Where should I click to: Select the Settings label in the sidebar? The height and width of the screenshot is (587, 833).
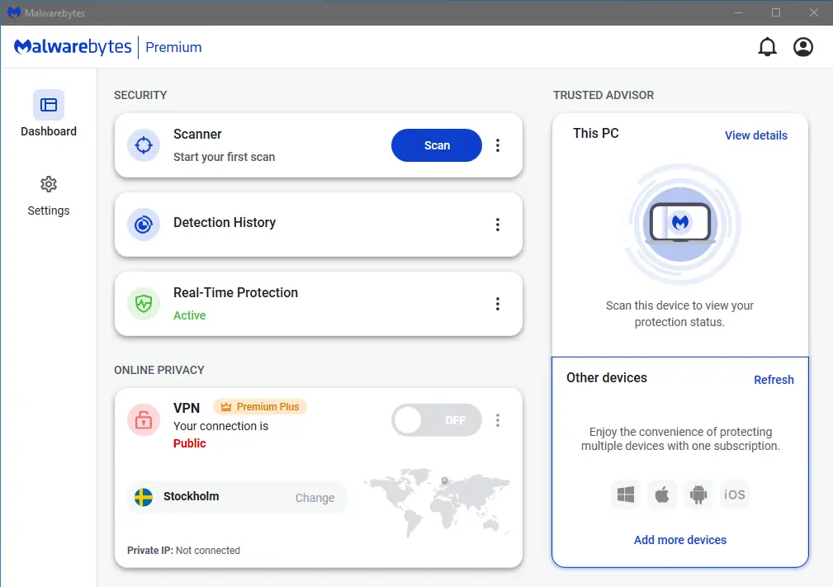click(49, 211)
